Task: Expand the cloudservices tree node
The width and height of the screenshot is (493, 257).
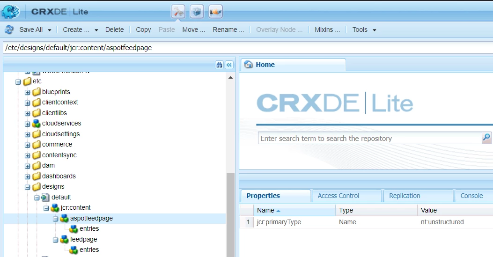Action: (x=28, y=124)
